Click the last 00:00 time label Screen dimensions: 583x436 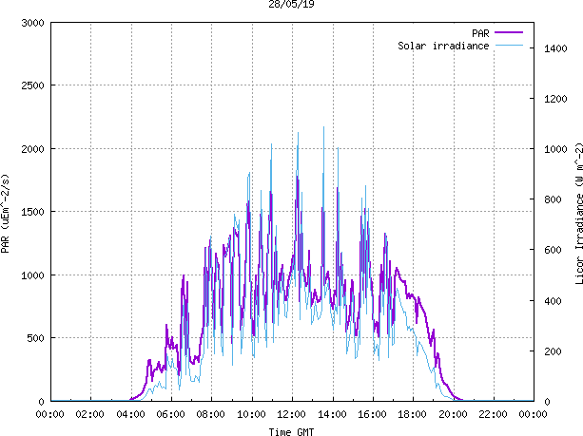[534, 414]
